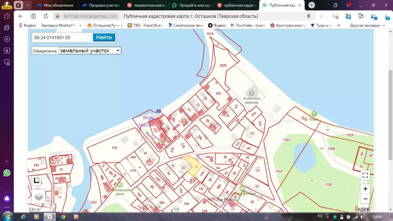Click the volume icon in system tray
Viewport: 393px width, 221px height.
click(x=362, y=217)
